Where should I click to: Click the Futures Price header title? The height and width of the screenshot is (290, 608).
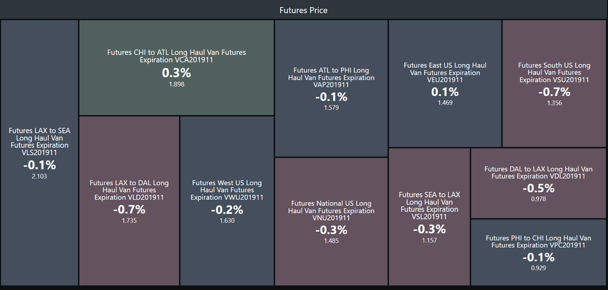tap(303, 10)
